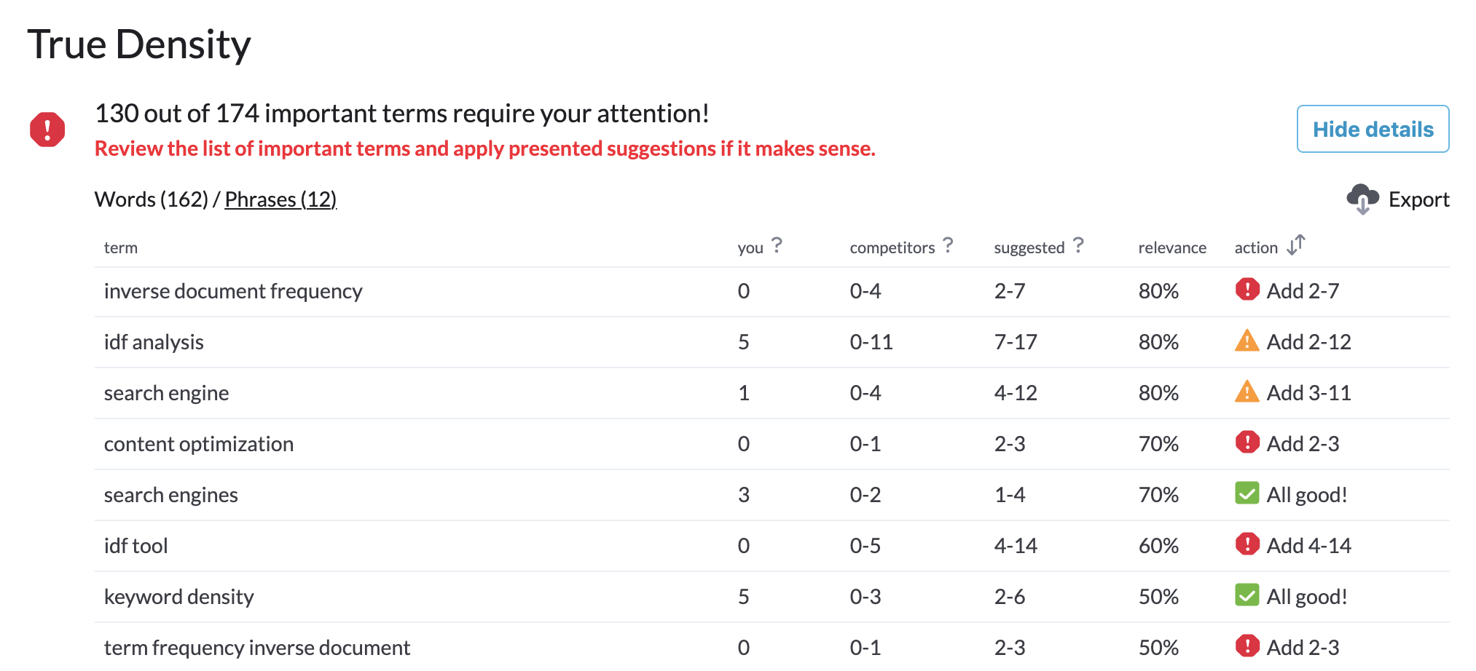Switch to the Phrases (12) tab

pyautogui.click(x=280, y=199)
